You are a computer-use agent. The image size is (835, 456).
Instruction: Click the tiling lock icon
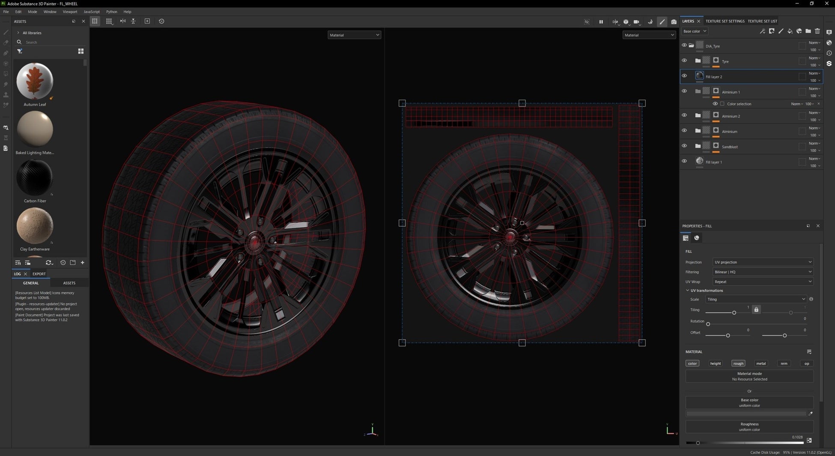(x=756, y=310)
